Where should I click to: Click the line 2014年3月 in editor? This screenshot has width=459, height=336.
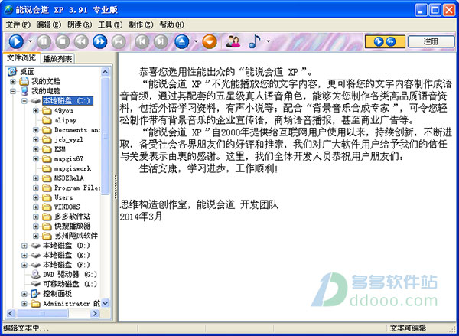(x=141, y=217)
